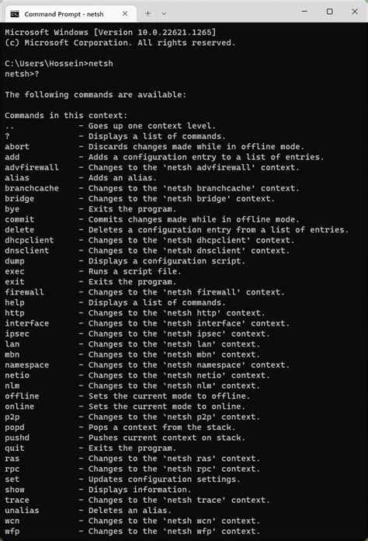Screen dimensions: 368x541
Task: Click the 'interface' command in the list
Action: click(x=27, y=323)
